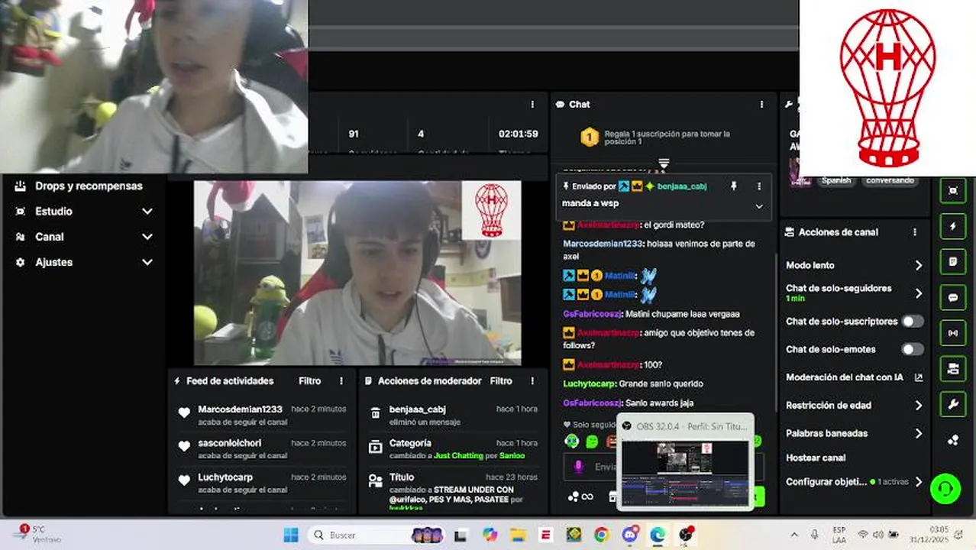Open the notes icon in right sidebar
This screenshot has height=550, width=976.
coord(953,261)
